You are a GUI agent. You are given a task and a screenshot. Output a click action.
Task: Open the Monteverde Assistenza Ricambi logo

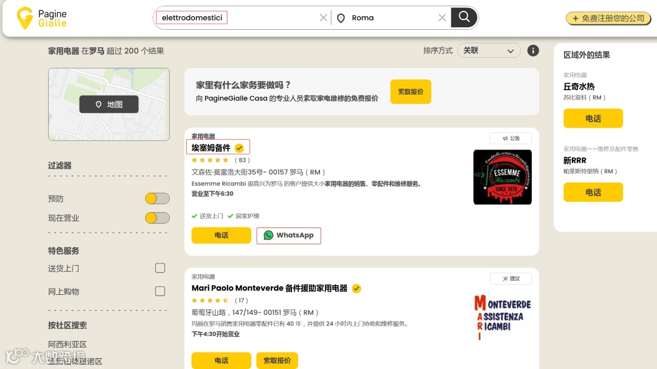[x=502, y=318]
